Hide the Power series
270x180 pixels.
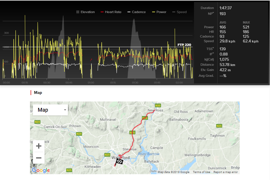tap(159, 12)
